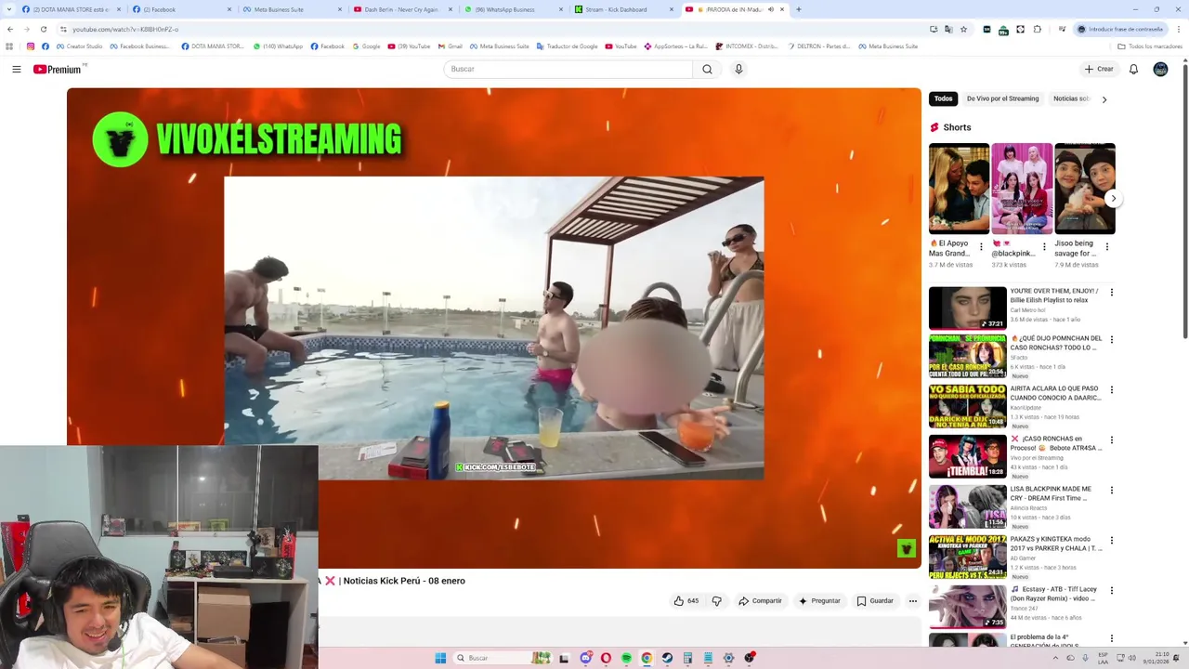The image size is (1189, 669).
Task: Open 'Todos los marcadores' folder
Action: (1150, 46)
